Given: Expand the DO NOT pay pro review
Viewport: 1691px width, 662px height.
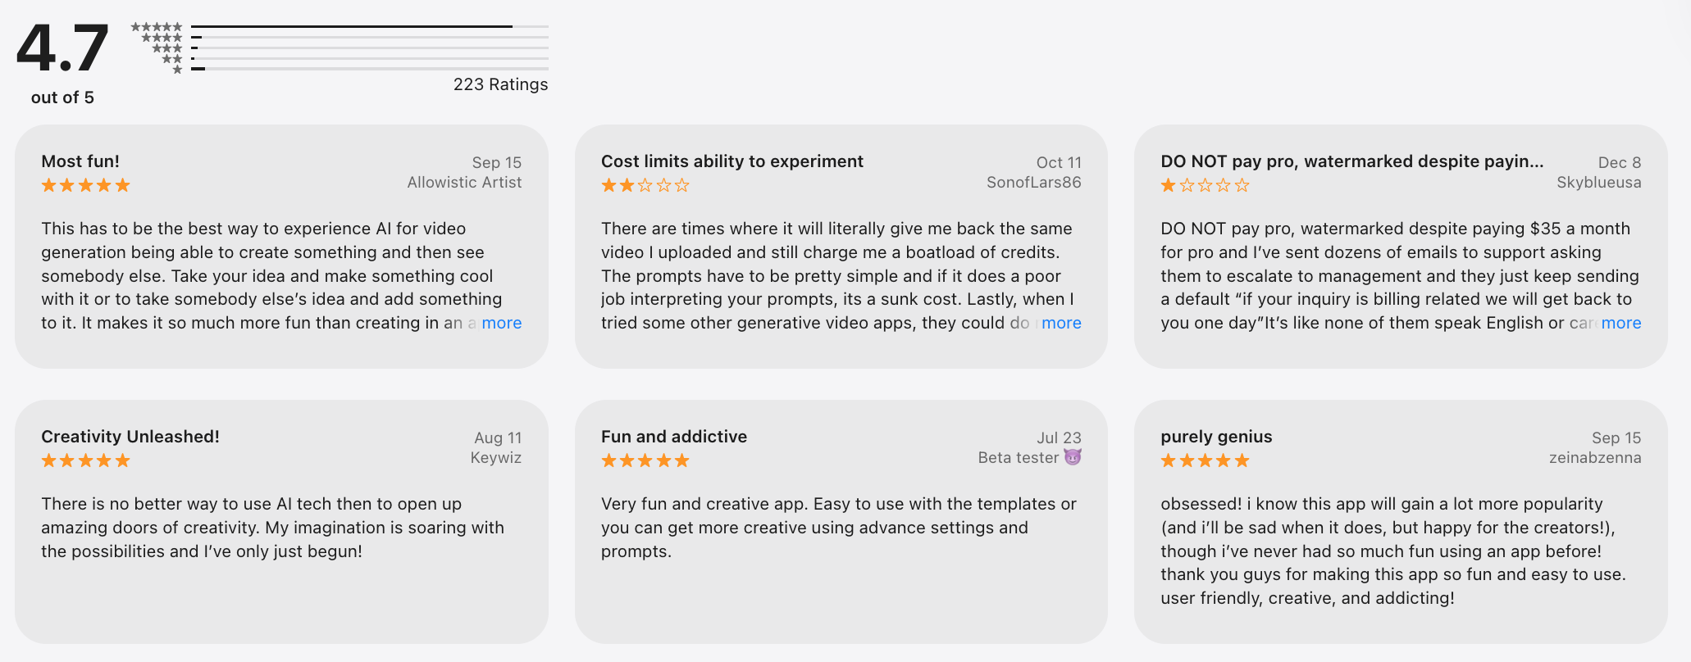Looking at the screenshot, I should click(1620, 323).
